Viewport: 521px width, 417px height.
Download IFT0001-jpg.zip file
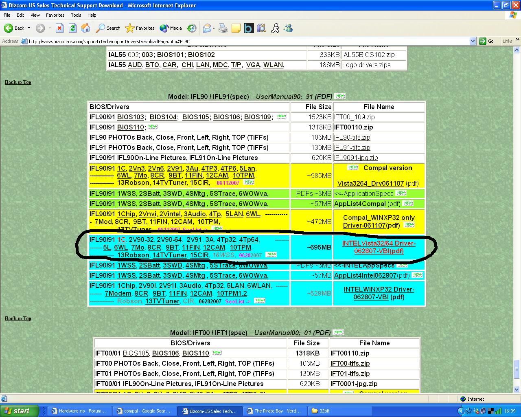354,384
